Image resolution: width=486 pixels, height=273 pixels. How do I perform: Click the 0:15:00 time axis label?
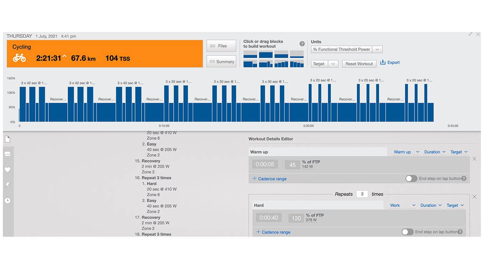pos(164,126)
